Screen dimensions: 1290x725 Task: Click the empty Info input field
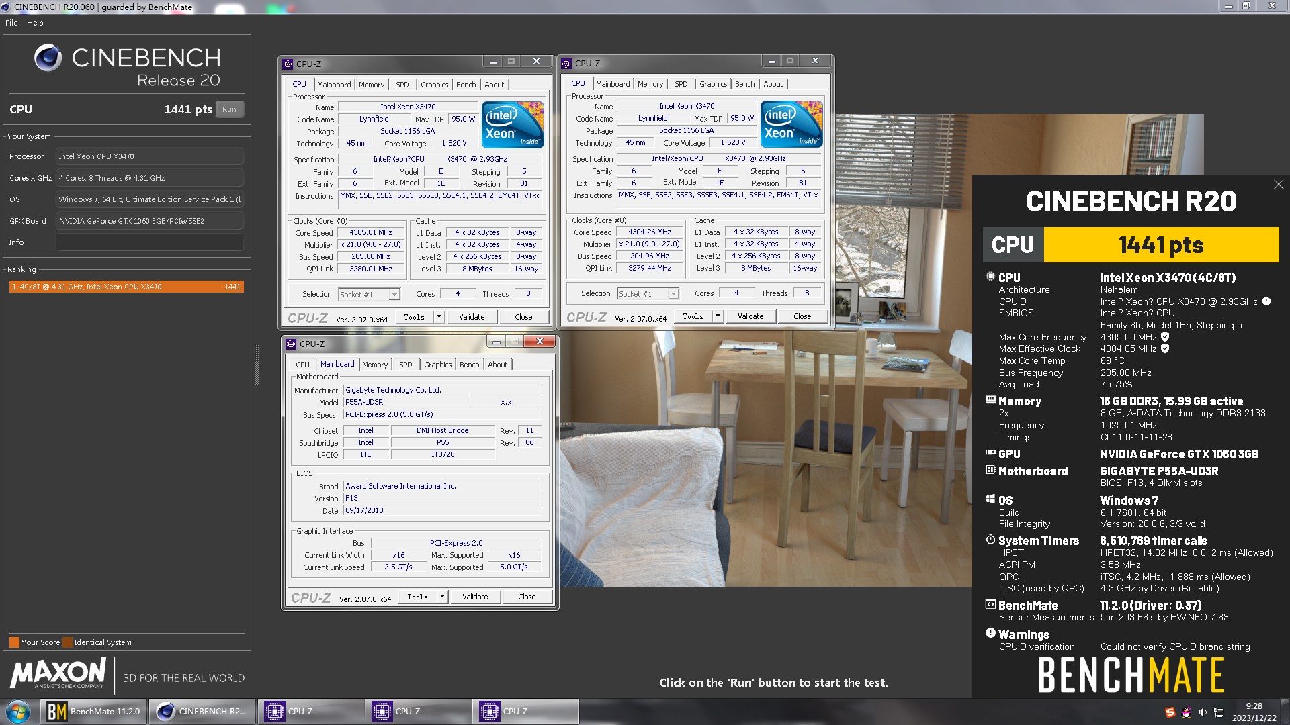150,242
